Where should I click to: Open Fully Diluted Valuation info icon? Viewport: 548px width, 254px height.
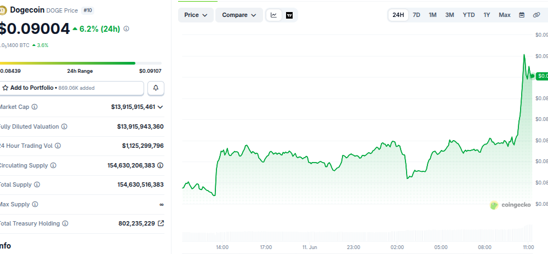[64, 126]
